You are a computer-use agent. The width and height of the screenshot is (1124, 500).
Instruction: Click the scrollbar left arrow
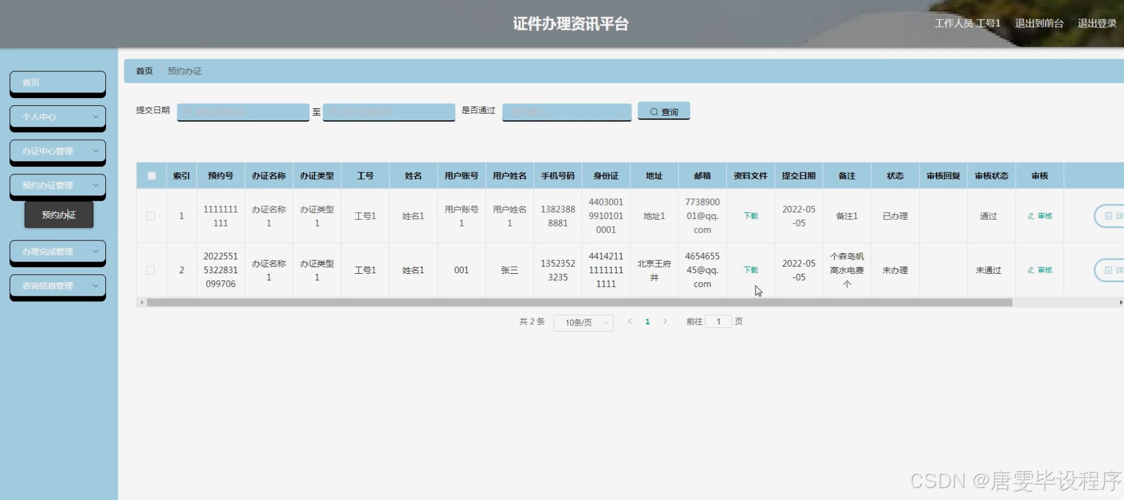(141, 302)
